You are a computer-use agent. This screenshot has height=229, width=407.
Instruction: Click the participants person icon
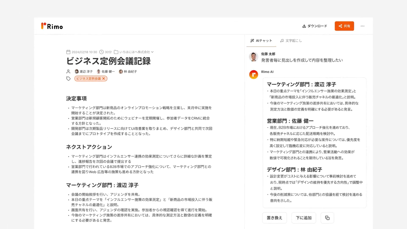pos(68,72)
